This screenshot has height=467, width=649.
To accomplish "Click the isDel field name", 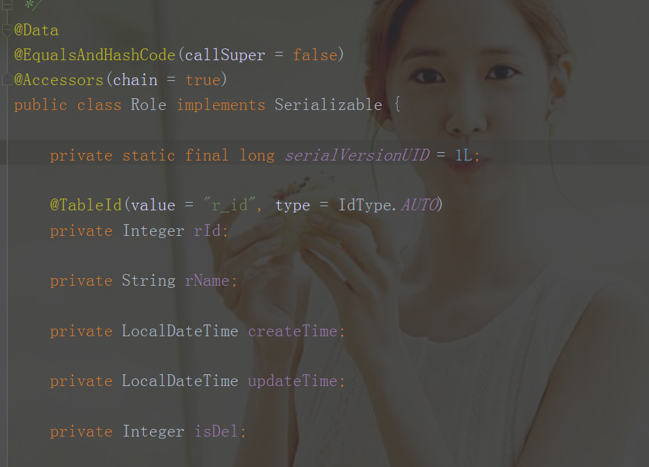I will pyautogui.click(x=216, y=431).
